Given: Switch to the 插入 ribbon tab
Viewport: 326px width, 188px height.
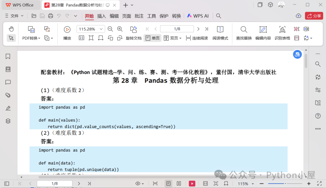Looking at the screenshot, I should coord(102,16).
